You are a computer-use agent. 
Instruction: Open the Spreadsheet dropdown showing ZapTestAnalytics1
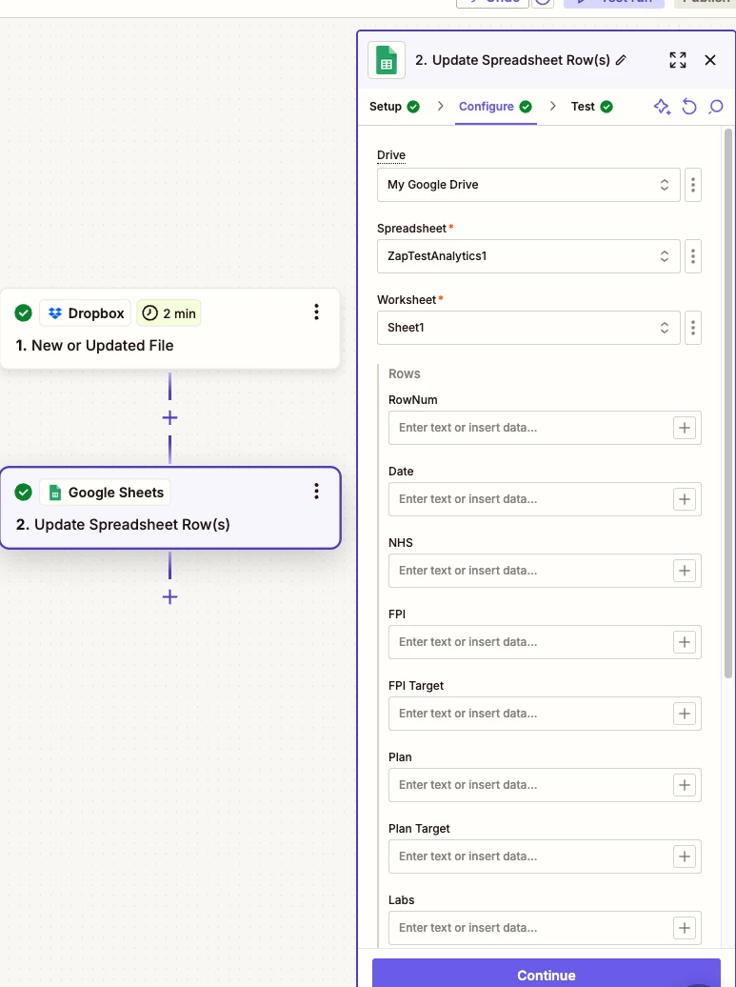point(528,256)
